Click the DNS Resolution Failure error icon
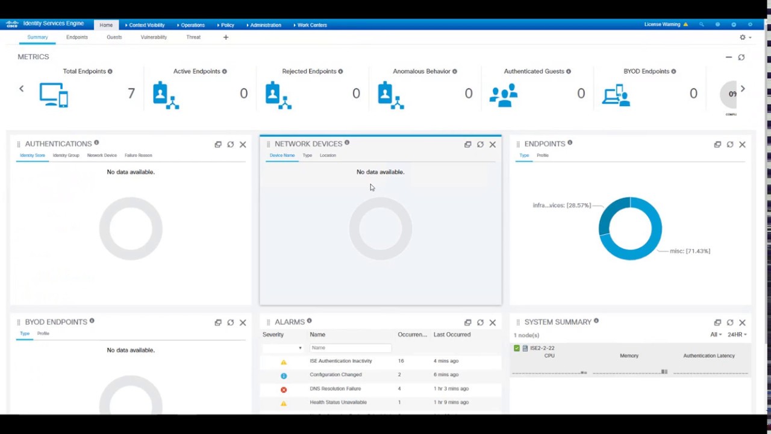The image size is (771, 434). (284, 389)
